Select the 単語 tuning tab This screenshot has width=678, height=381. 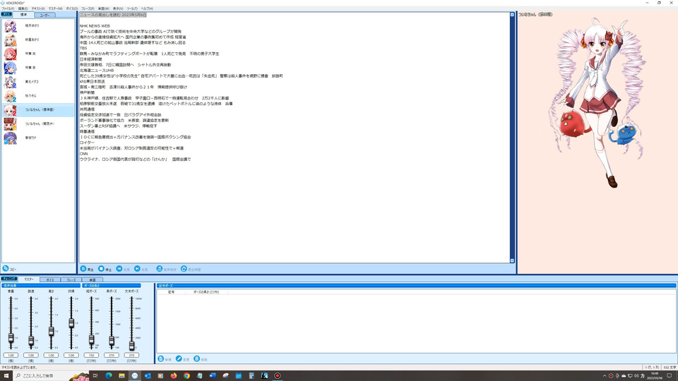coord(92,280)
